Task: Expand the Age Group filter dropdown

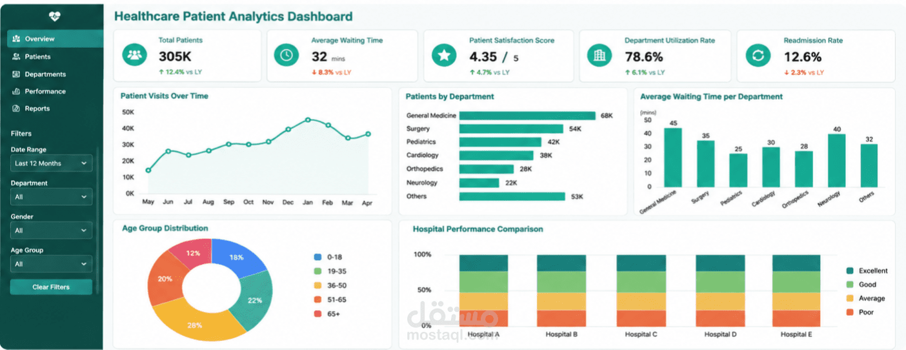Action: pos(51,264)
